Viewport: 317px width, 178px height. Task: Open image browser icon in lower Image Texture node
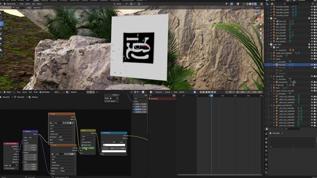point(53,154)
